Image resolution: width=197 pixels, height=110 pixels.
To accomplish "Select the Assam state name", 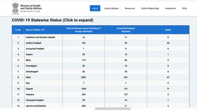I will click(29, 54).
